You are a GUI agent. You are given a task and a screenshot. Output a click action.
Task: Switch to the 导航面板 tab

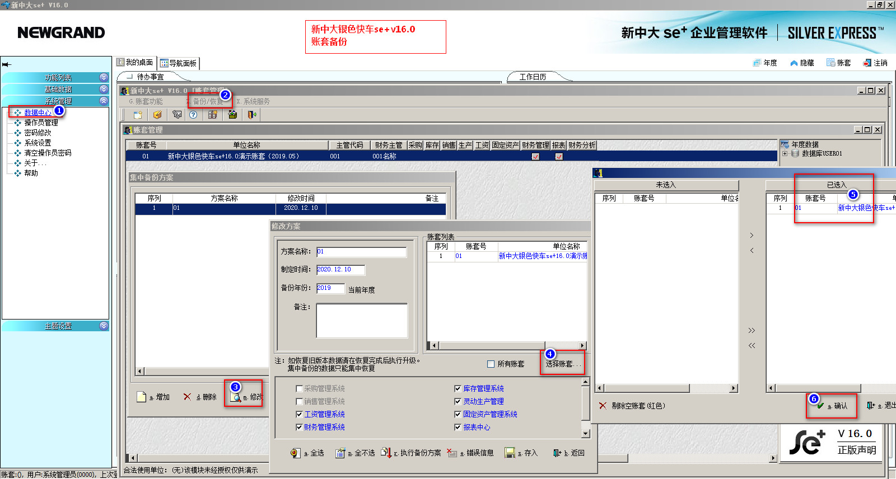[179, 63]
